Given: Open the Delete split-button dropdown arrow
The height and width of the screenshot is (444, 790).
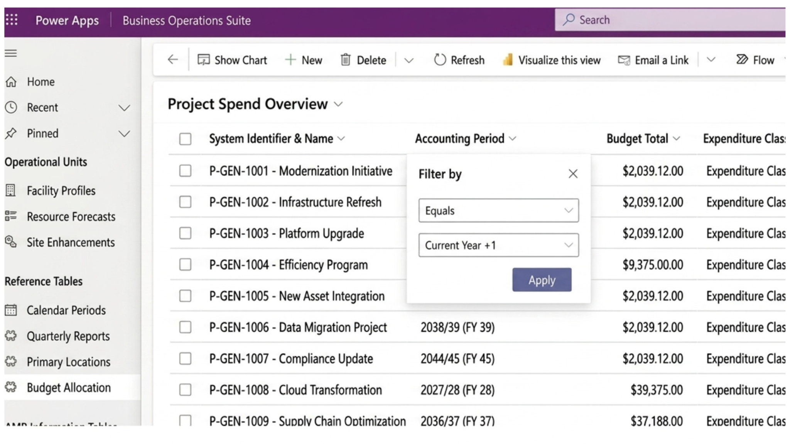Looking at the screenshot, I should pos(409,61).
